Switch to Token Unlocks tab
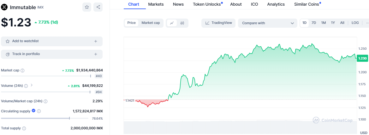Viewport: 369px width, 135px height. (207, 4)
